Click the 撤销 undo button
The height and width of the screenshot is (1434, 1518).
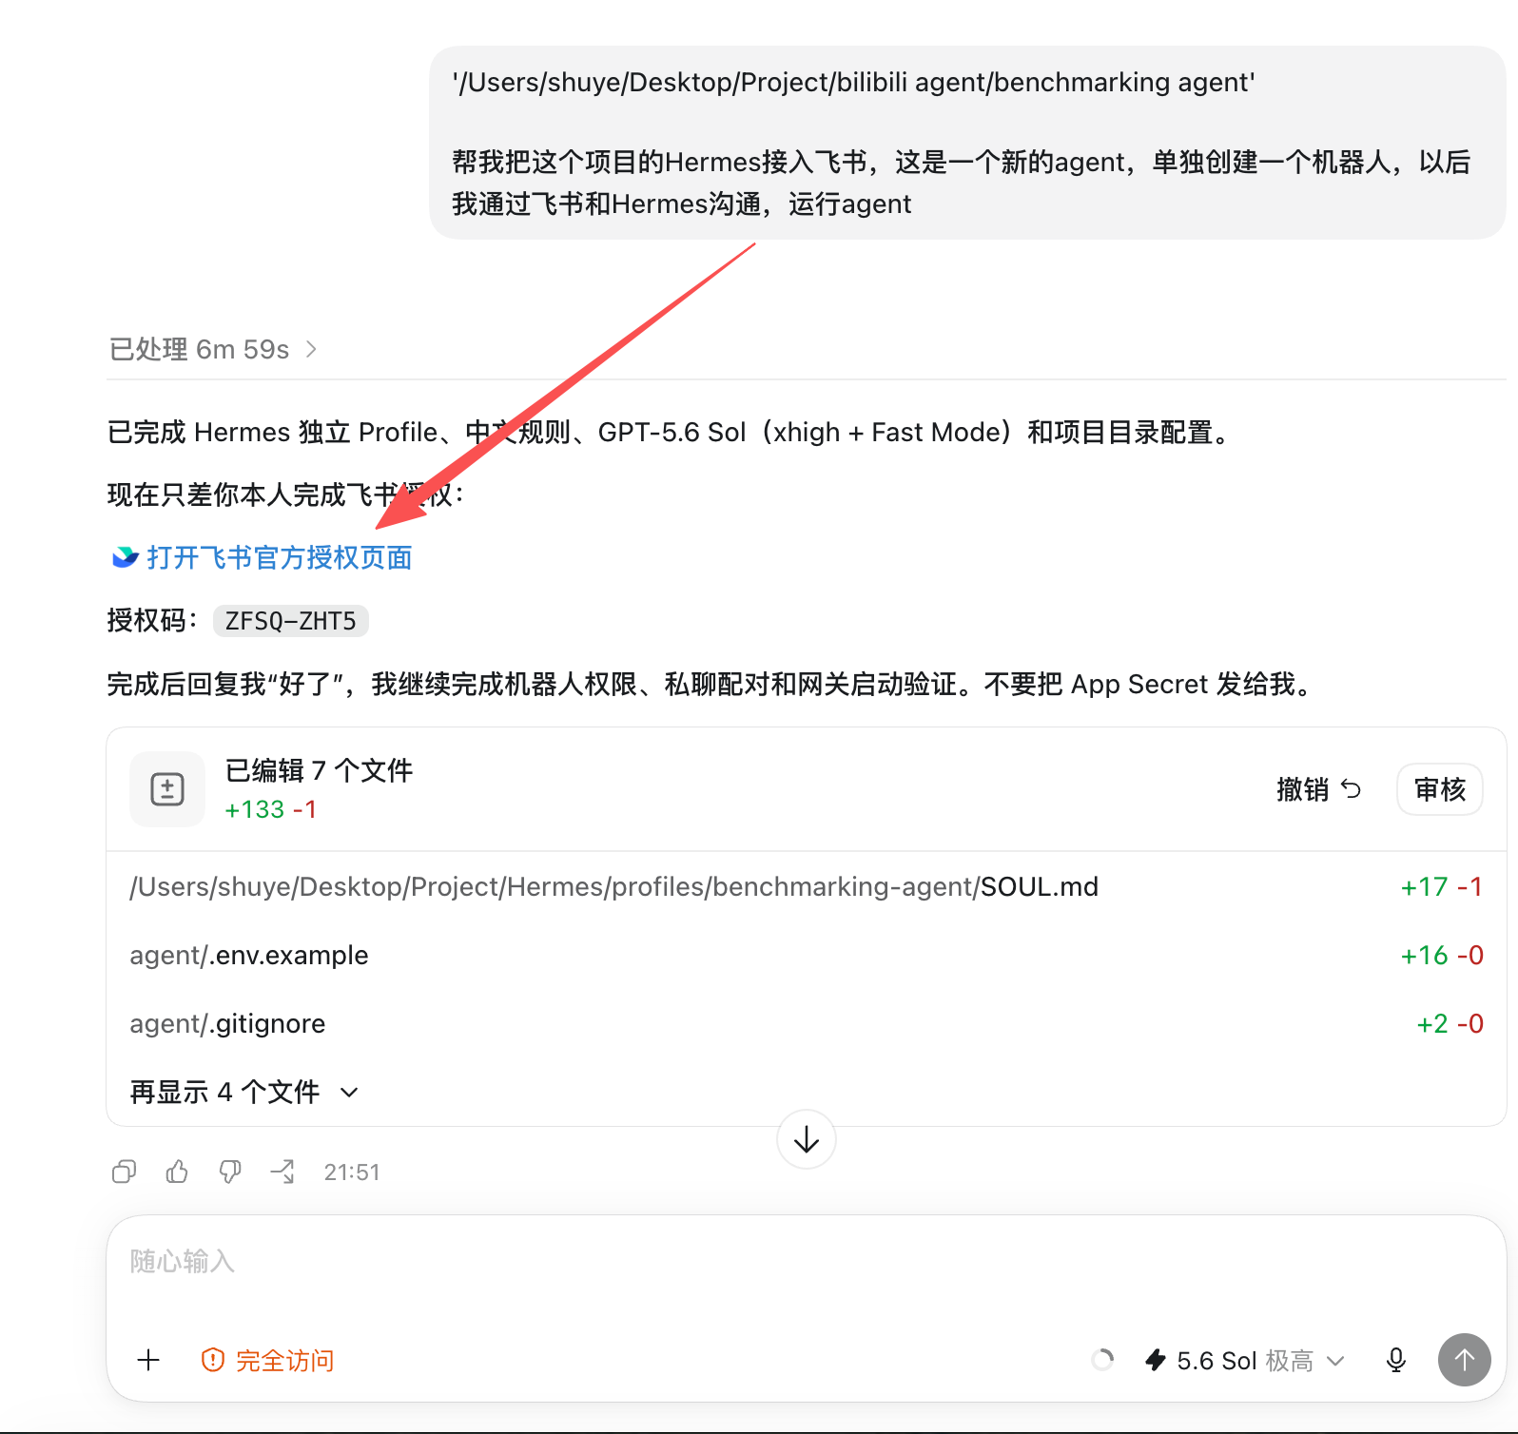coord(1318,789)
